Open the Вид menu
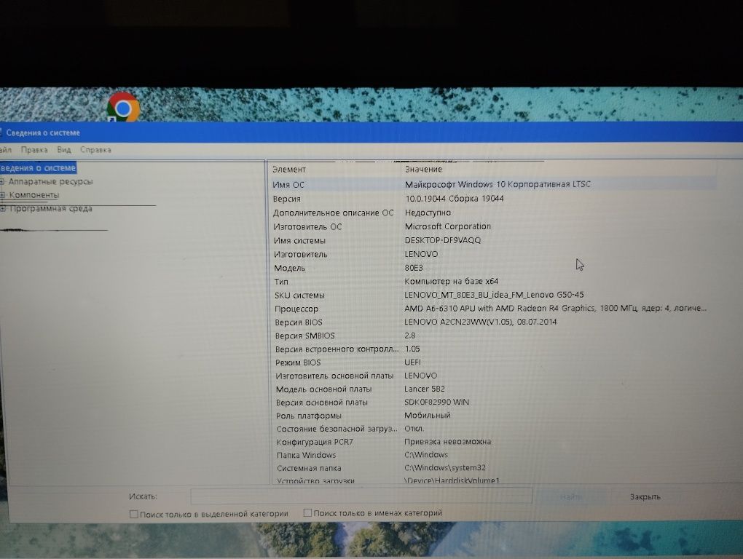The width and height of the screenshot is (743, 559). [64, 149]
